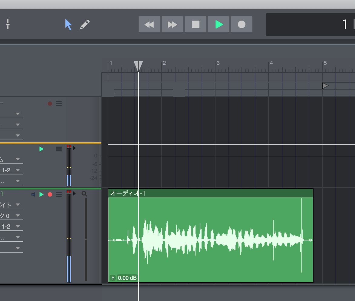Expand the middle track's lane disclosure triangle
Image resolution: width=355 pixels, height=301 pixels.
(74, 148)
